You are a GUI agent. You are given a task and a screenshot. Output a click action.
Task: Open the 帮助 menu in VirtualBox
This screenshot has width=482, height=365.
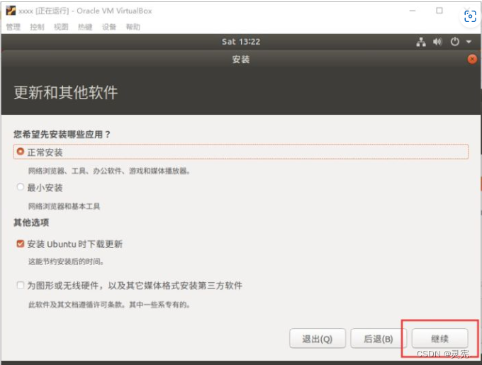point(133,27)
